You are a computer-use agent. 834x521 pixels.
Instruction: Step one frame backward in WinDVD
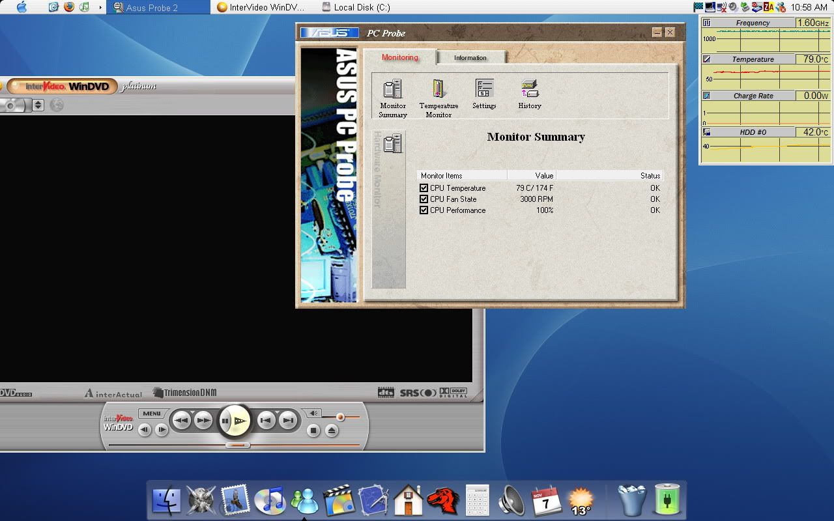(145, 430)
